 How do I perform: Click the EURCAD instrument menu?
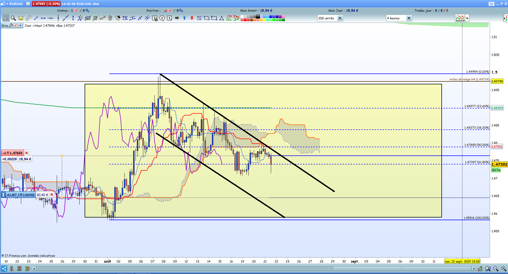coord(14,4)
